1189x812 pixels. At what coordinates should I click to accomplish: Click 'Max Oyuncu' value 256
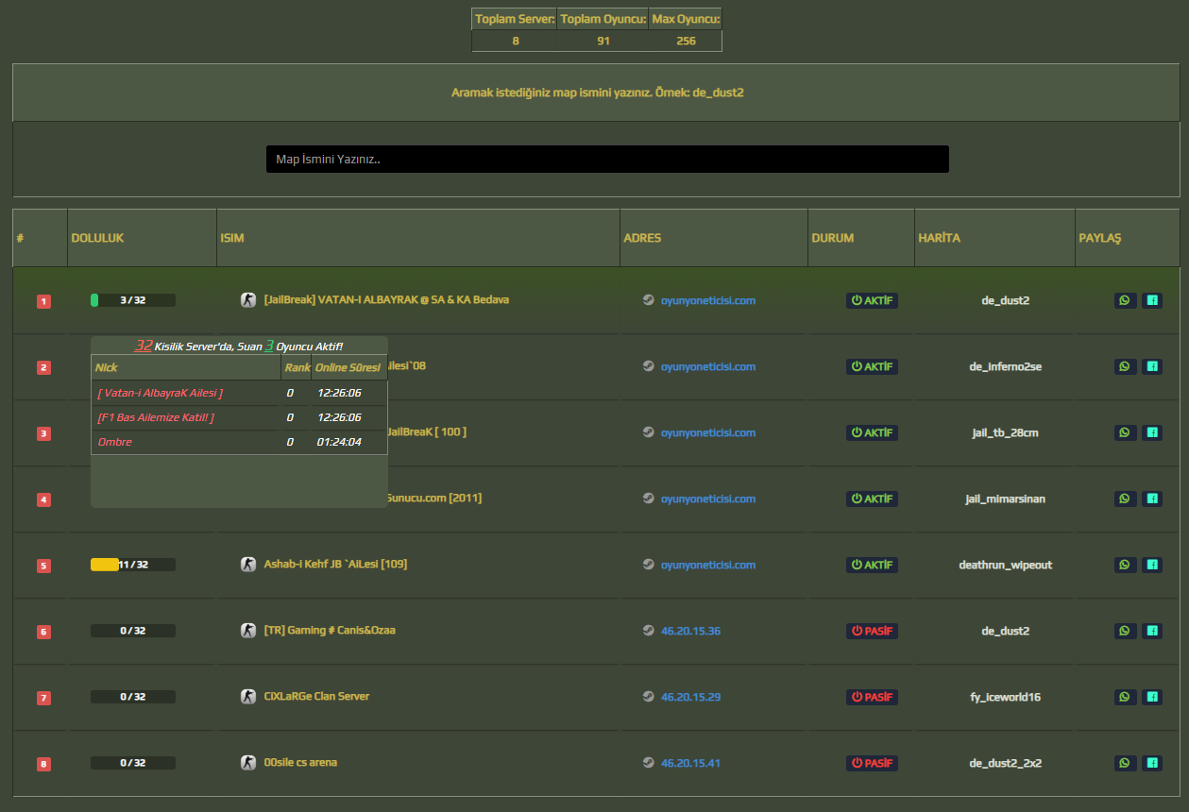point(686,42)
